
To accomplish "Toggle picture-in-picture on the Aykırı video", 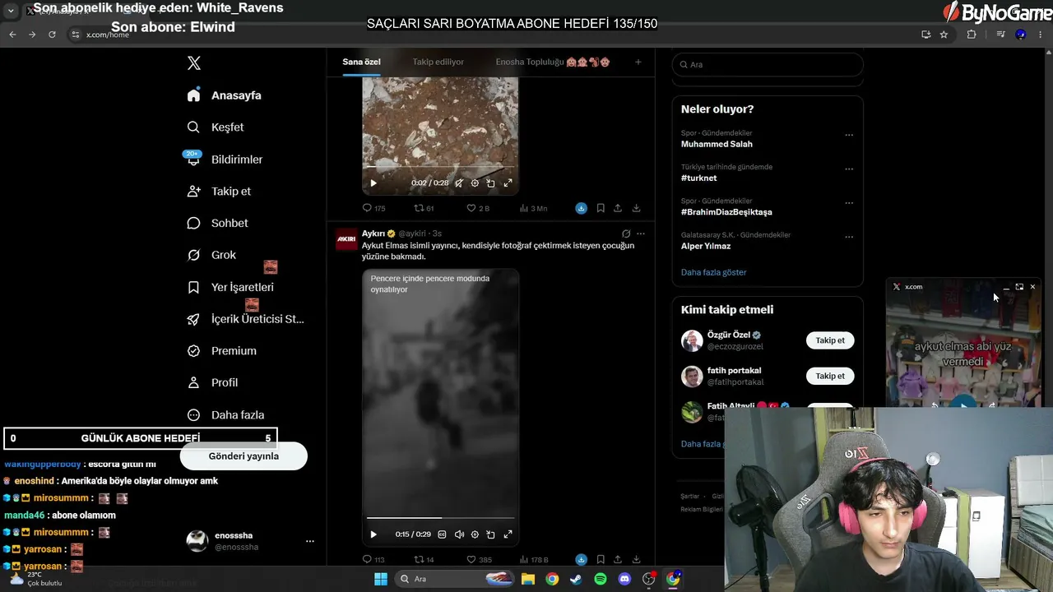I will [490, 534].
